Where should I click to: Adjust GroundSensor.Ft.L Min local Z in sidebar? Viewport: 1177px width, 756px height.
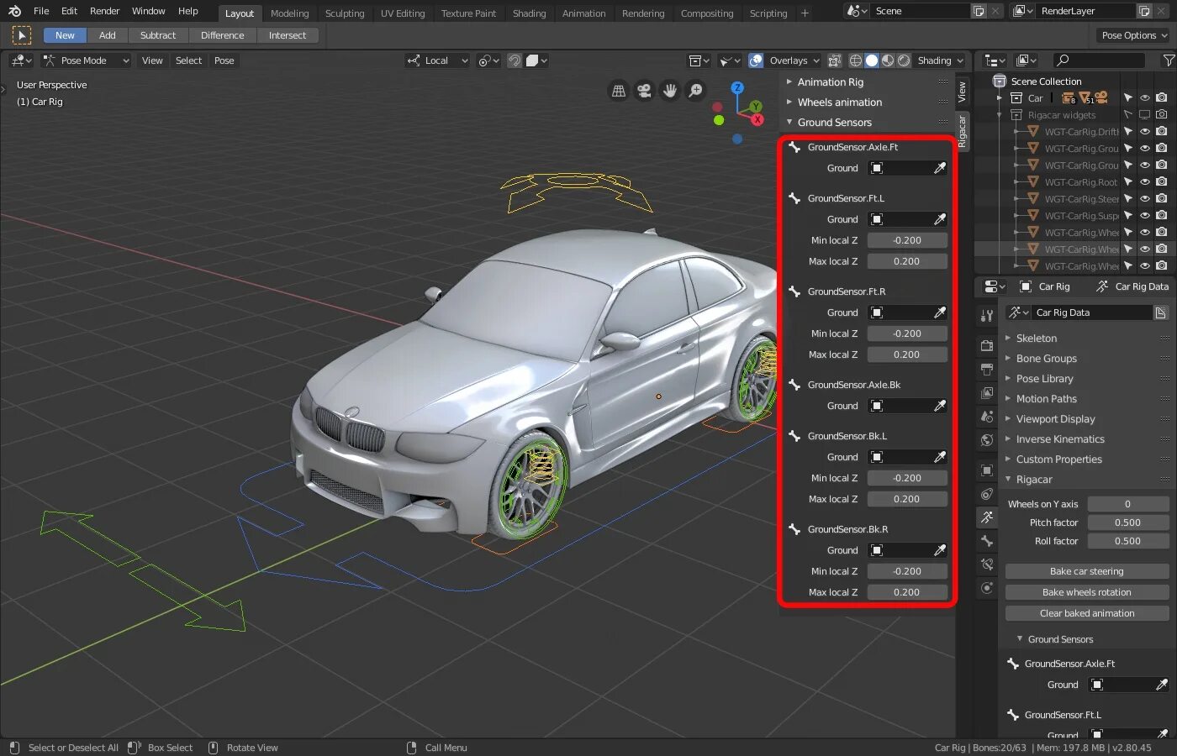coord(907,240)
